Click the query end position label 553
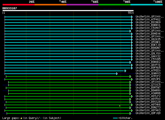The width and height of the screenshot is (165, 120). [130, 13]
